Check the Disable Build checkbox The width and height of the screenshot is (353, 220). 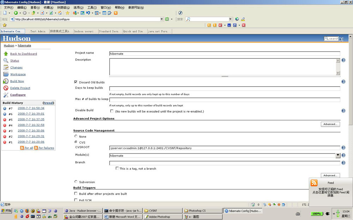(x=112, y=111)
